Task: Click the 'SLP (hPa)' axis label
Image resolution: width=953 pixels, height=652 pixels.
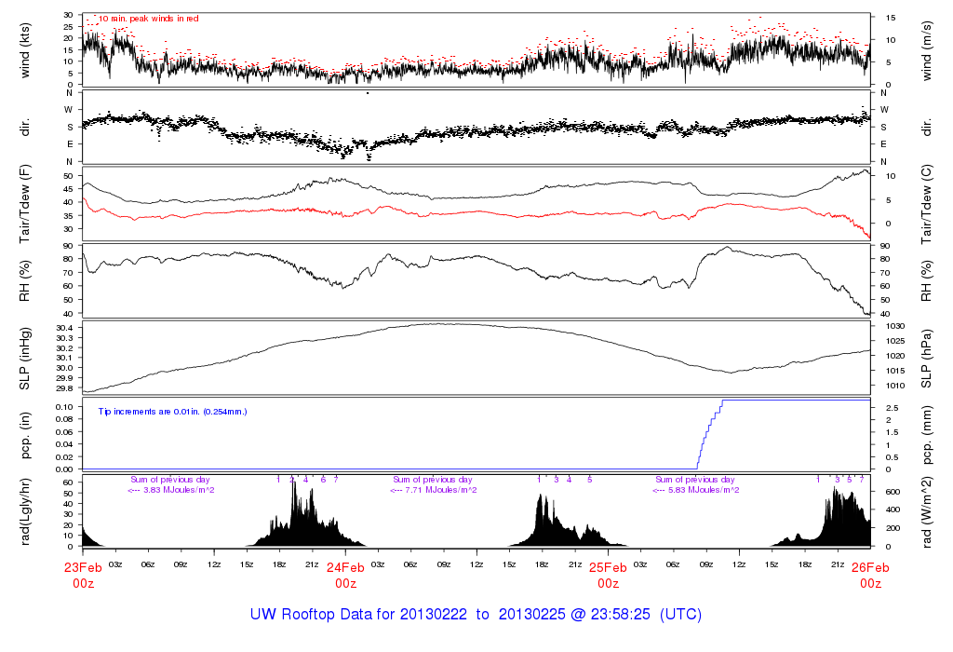Action: 926,359
